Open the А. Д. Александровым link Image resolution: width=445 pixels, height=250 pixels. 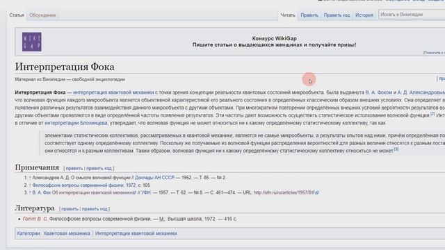click(421, 92)
